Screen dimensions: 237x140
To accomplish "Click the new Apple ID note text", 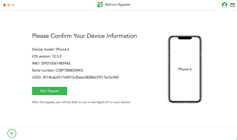I will (81, 102).
